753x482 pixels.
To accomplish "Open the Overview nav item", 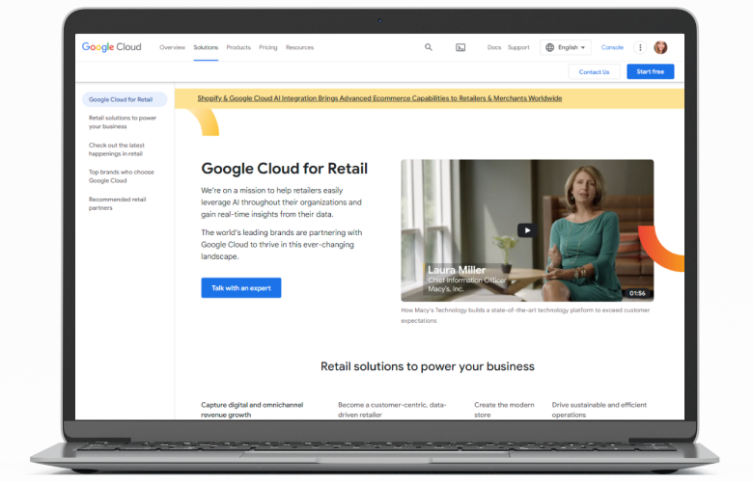I will pos(172,47).
